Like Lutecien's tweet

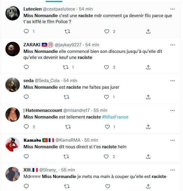coord(107,31)
